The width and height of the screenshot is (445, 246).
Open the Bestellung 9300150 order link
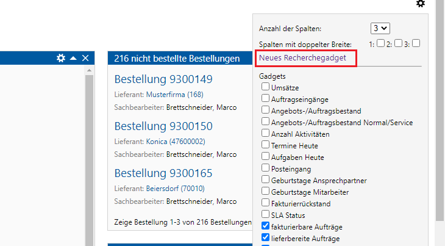tap(163, 126)
